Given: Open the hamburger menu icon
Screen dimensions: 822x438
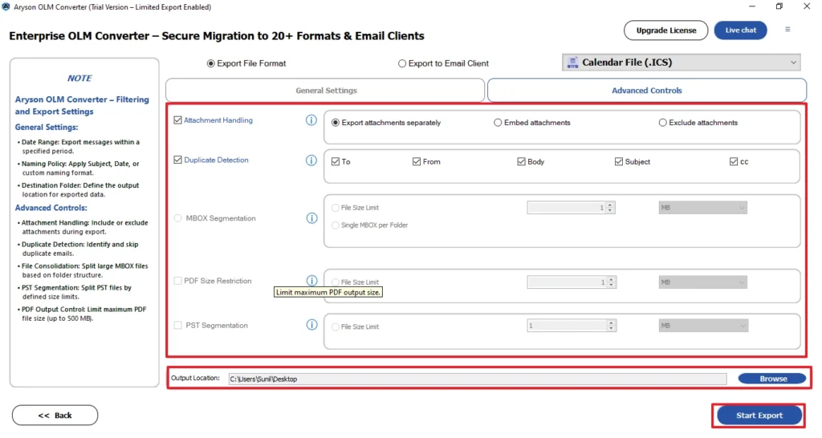Looking at the screenshot, I should (787, 30).
